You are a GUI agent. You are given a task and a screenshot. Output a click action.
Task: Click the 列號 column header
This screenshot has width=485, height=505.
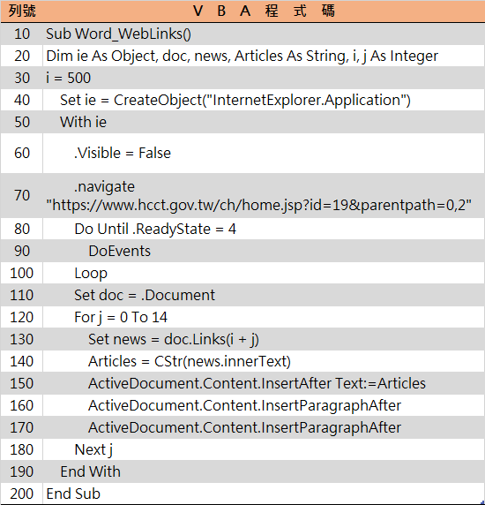21,11
